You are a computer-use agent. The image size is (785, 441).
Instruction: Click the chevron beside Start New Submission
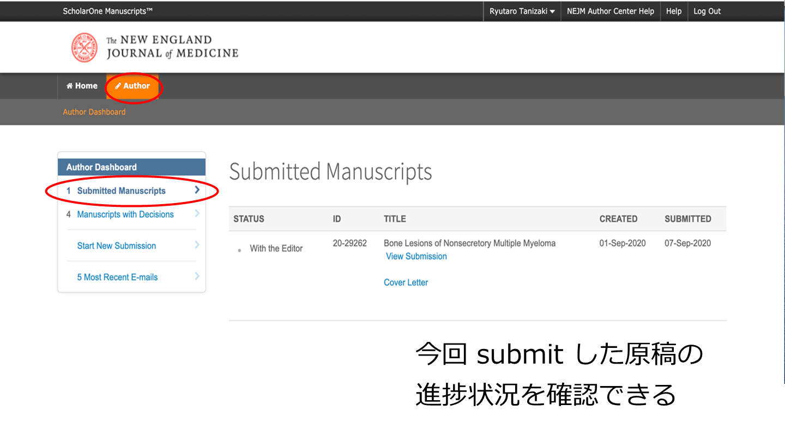197,246
